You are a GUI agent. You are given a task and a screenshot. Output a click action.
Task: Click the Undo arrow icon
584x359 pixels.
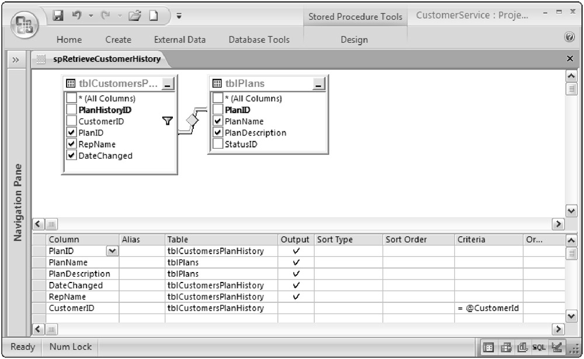tap(77, 15)
